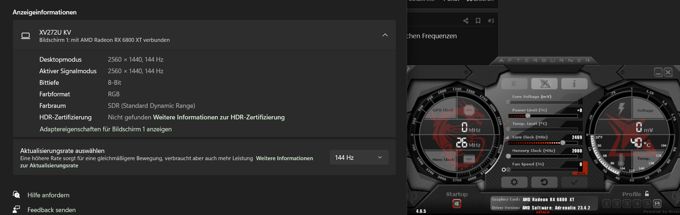Click the fan settings gear beside Fan Speed
The image size is (680, 215).
coord(504,170)
